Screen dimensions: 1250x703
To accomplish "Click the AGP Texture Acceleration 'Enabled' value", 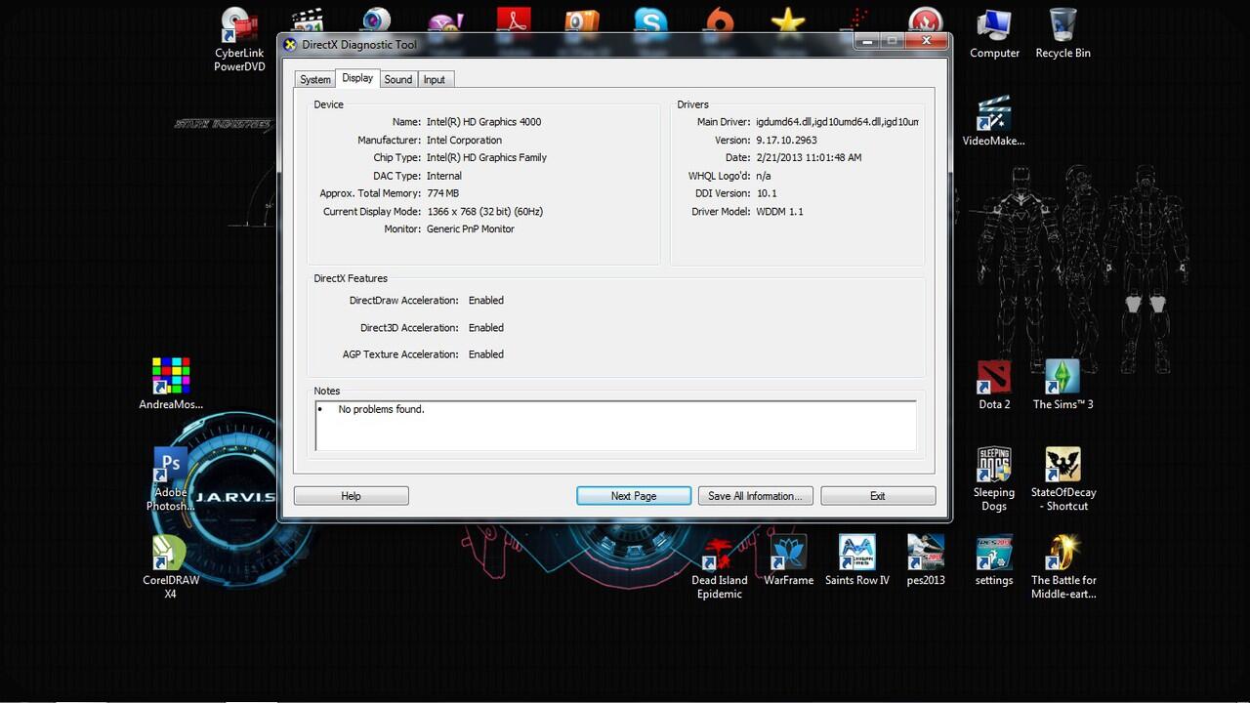I will click(486, 354).
